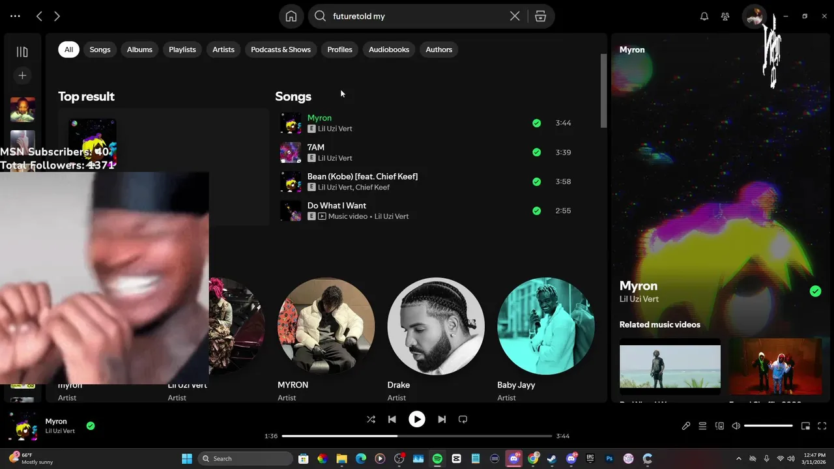Viewport: 834px width, 469px height.
Task: Open second related music video thumbnail
Action: pyautogui.click(x=775, y=366)
